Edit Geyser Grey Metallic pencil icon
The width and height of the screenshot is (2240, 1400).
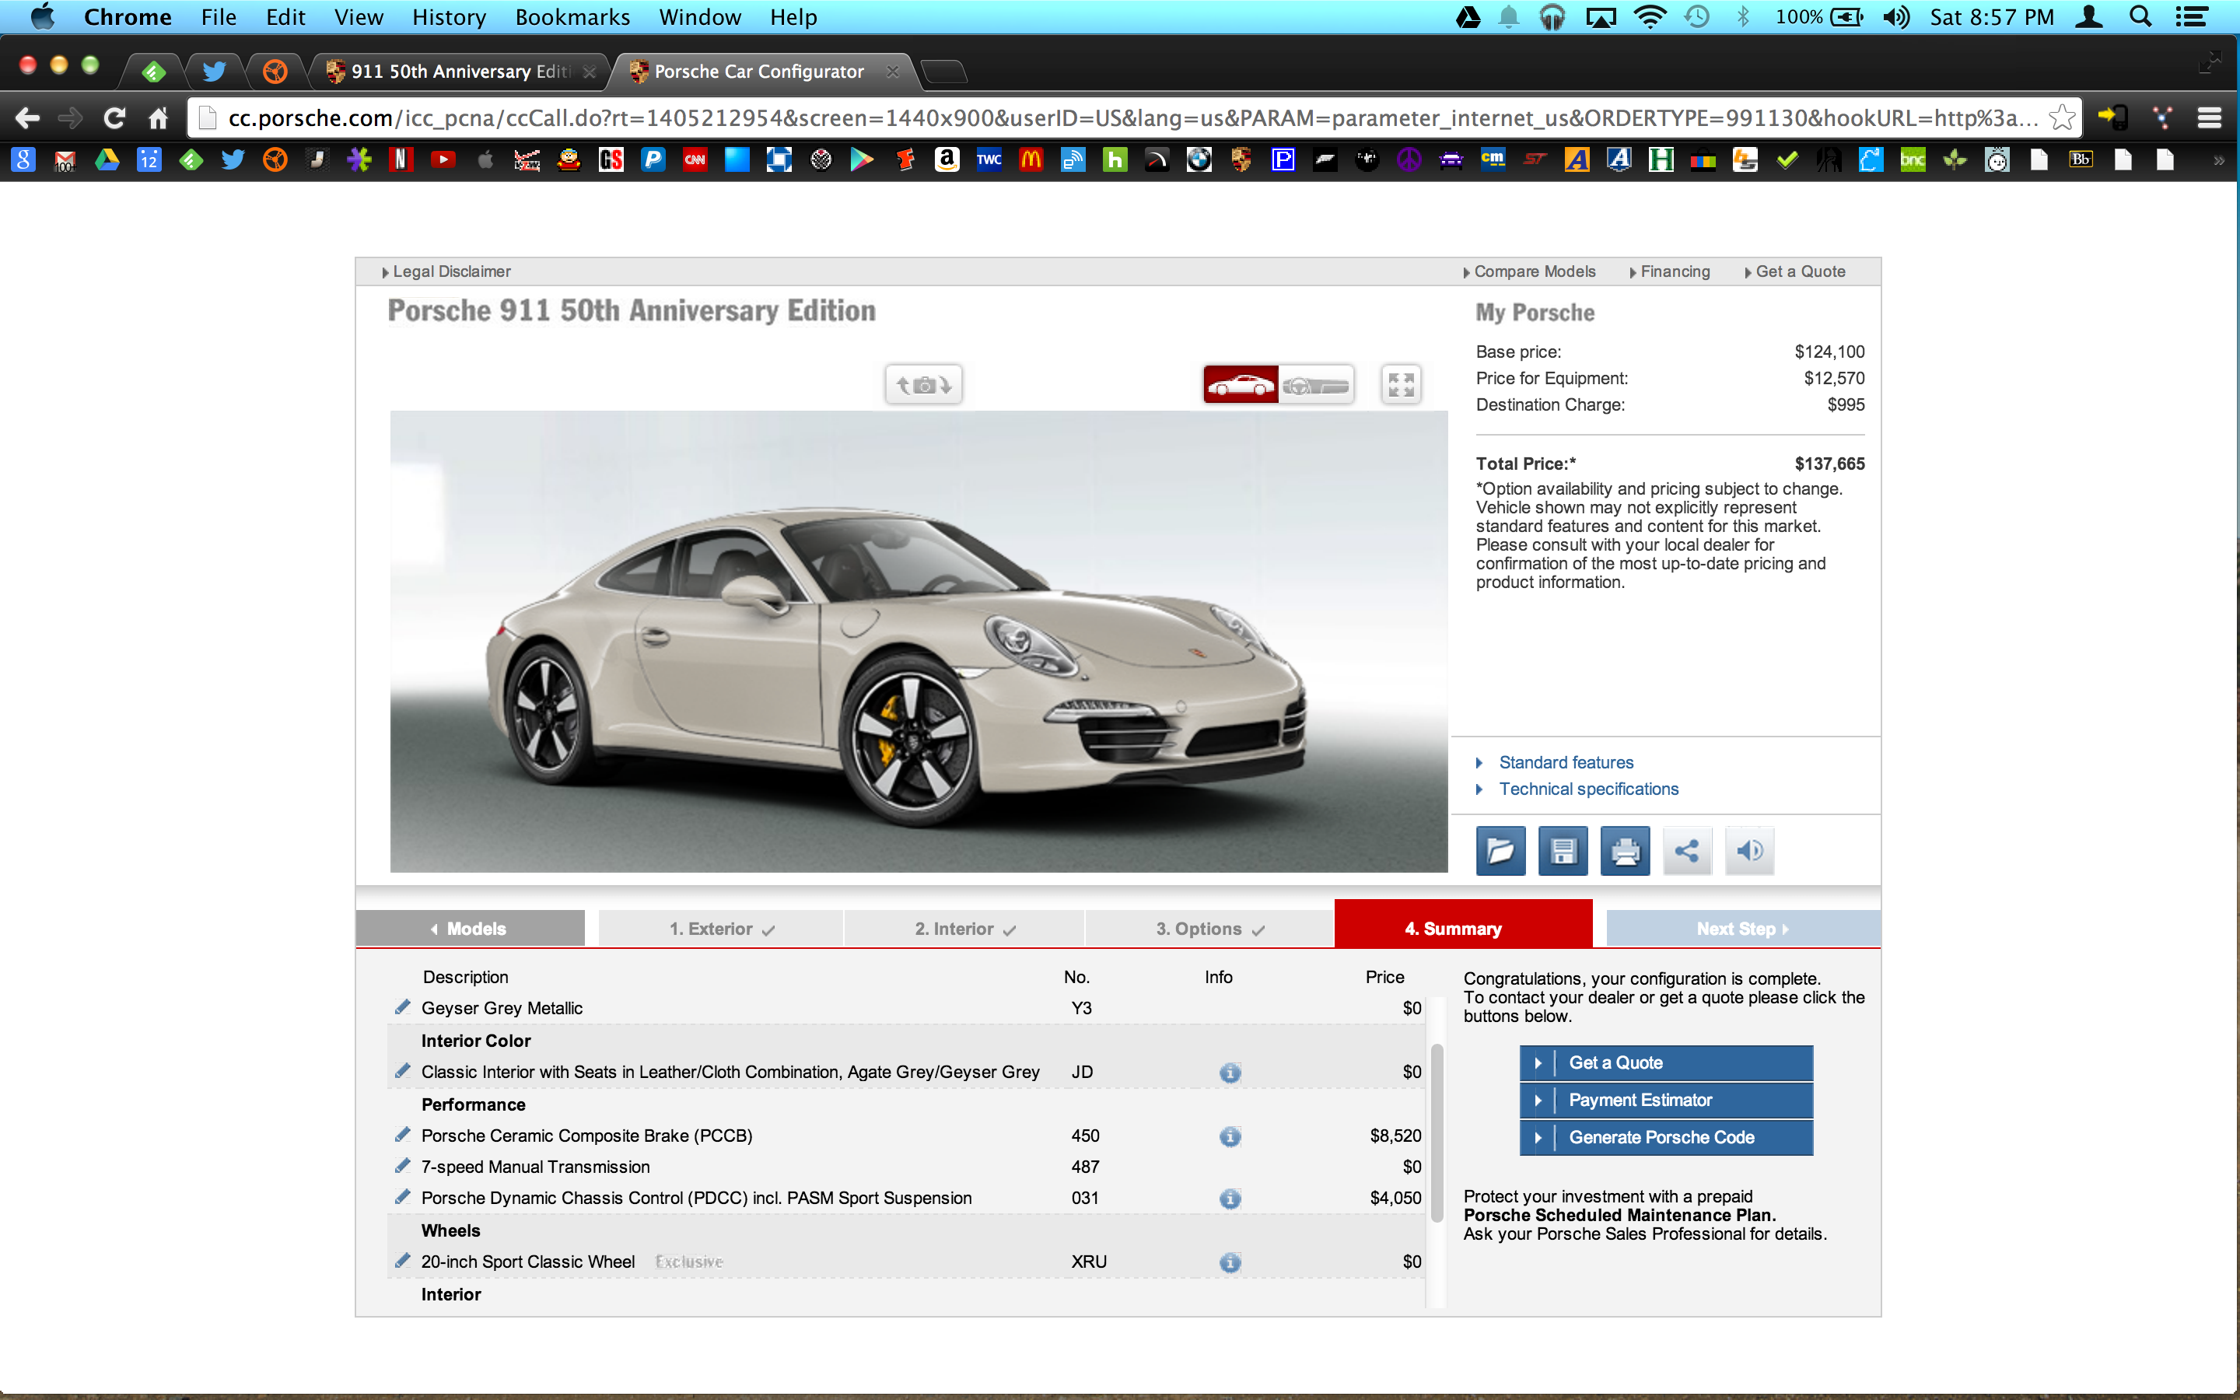pos(403,1006)
